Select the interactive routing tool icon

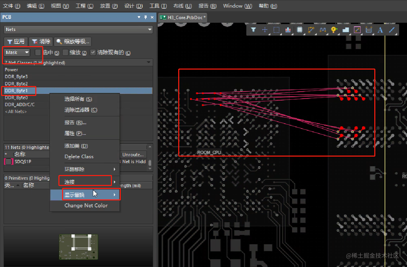point(311,30)
